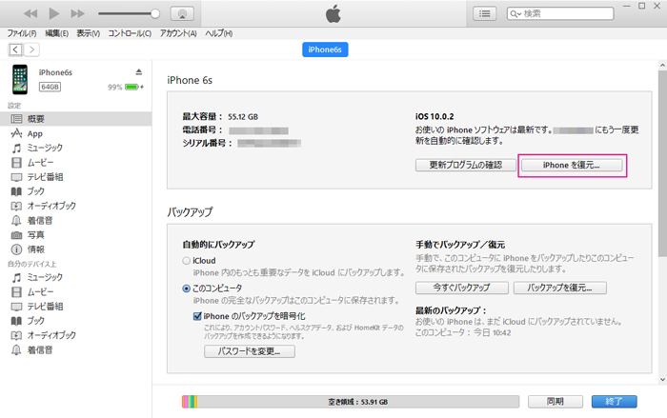Click the iOS 10.0.2 version text

click(x=435, y=116)
